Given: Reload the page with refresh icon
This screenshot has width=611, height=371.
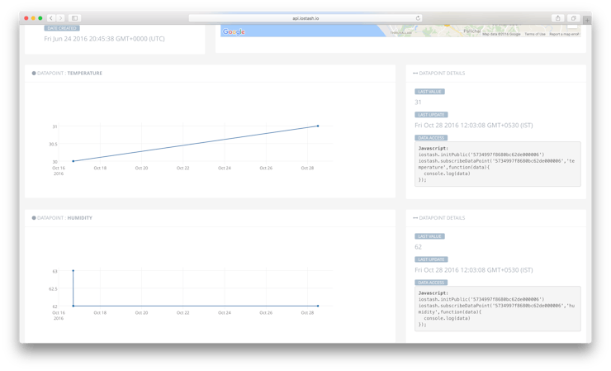Looking at the screenshot, I should click(x=418, y=18).
